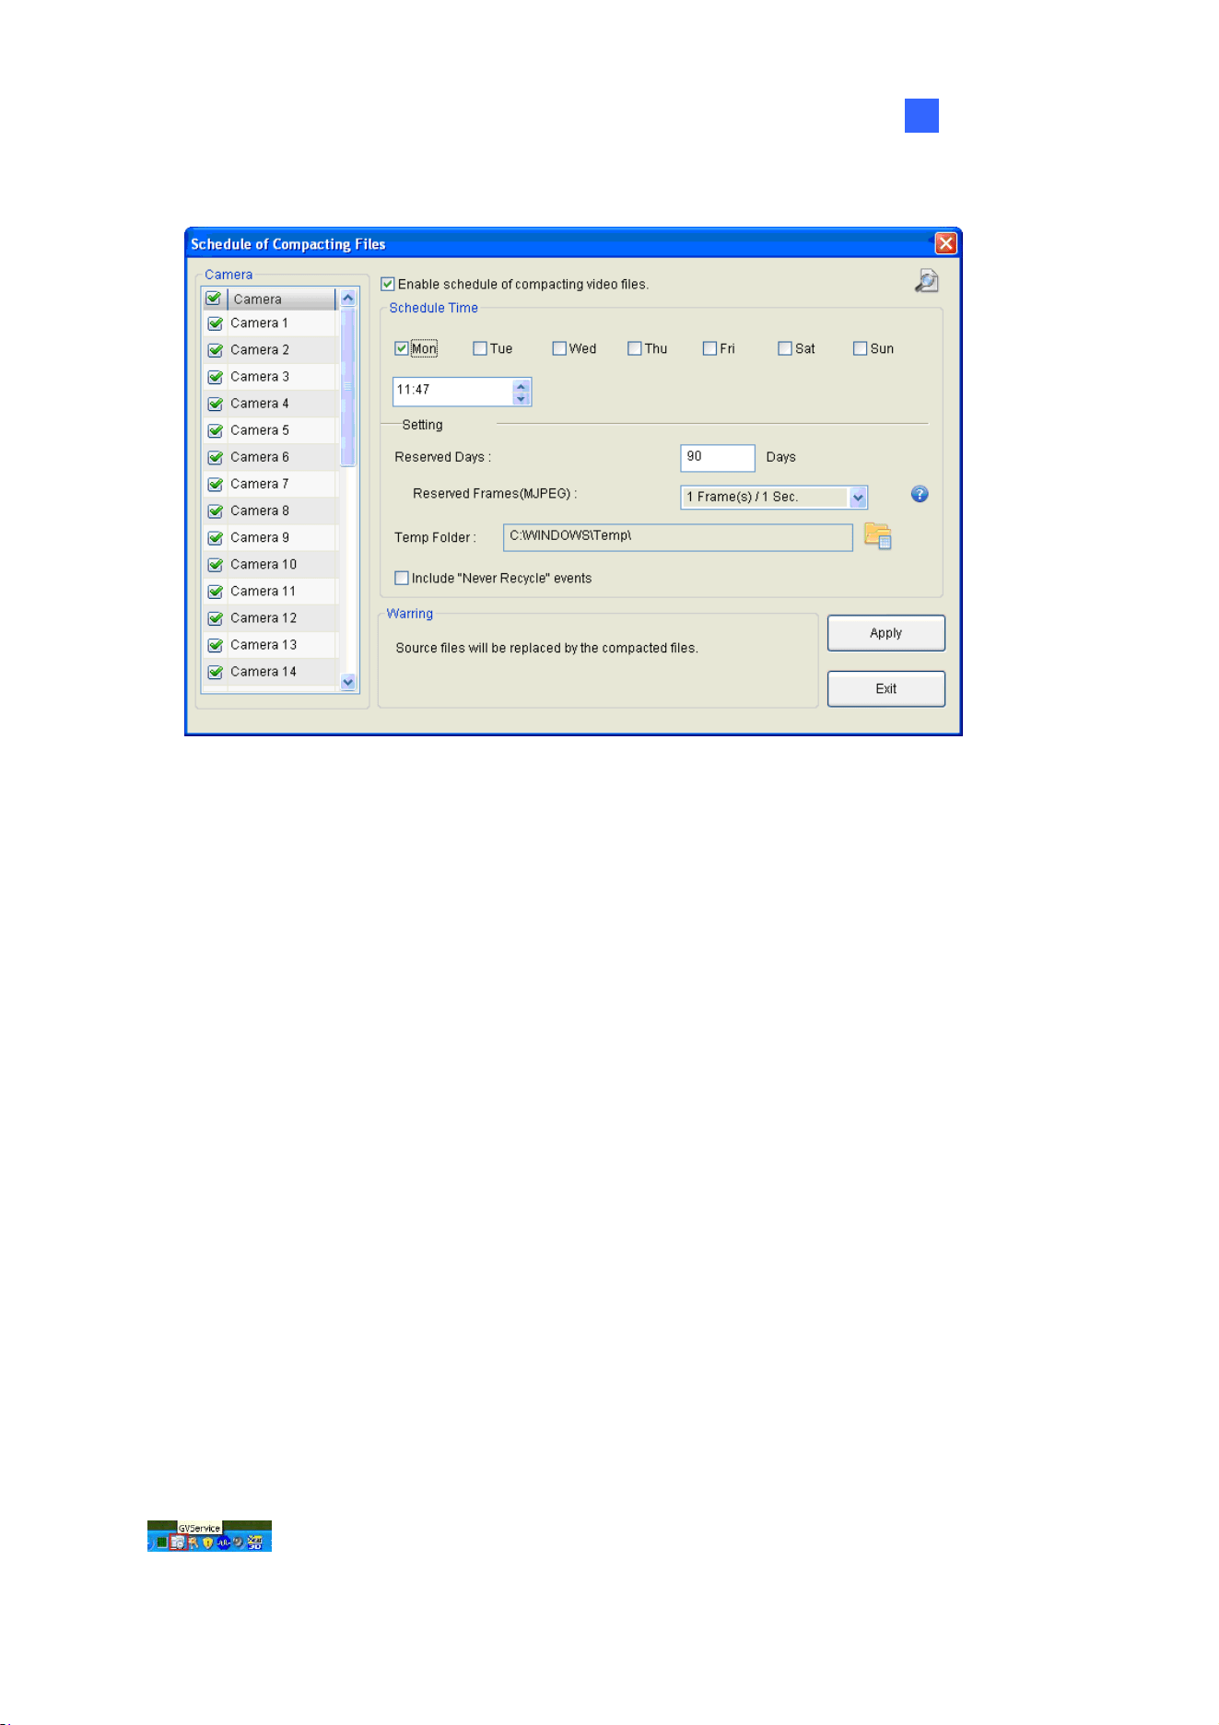Viewport: 1219px width, 1725px height.
Task: Open the grey round tray icon
Action: tap(238, 1541)
